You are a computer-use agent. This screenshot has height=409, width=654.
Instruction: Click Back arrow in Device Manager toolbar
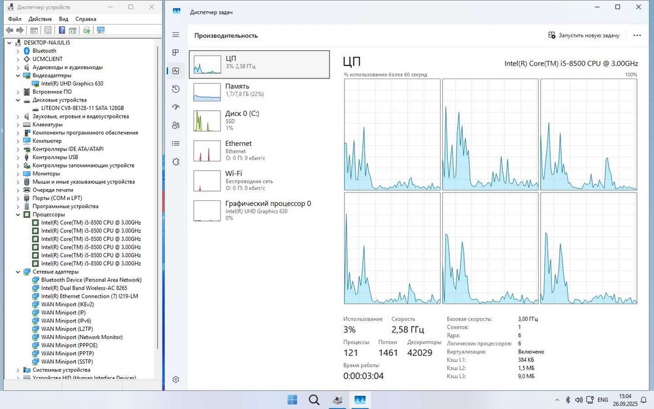click(10, 30)
